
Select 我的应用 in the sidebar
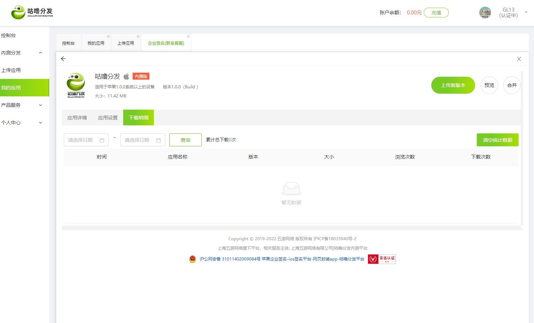tap(24, 88)
